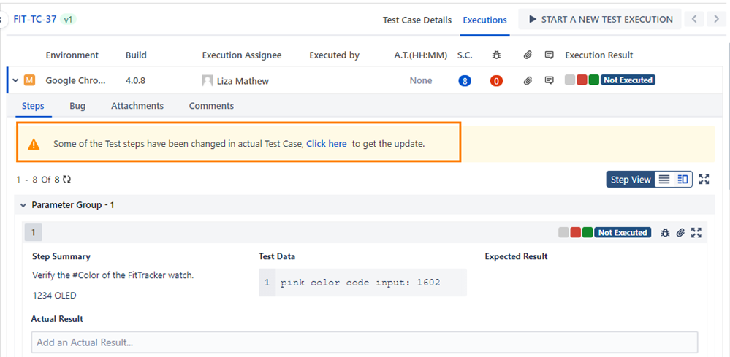The width and height of the screenshot is (730, 357).
Task: Switch Step View to list layout
Action: tap(664, 180)
